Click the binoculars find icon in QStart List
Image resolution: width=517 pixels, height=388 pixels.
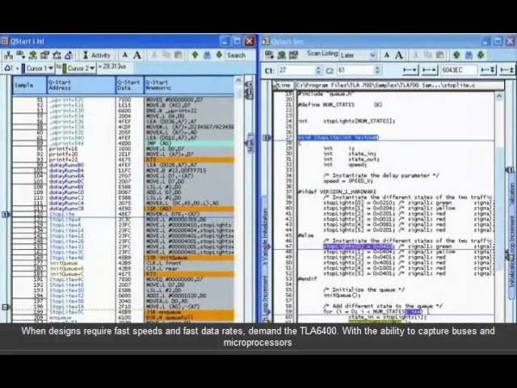click(207, 55)
